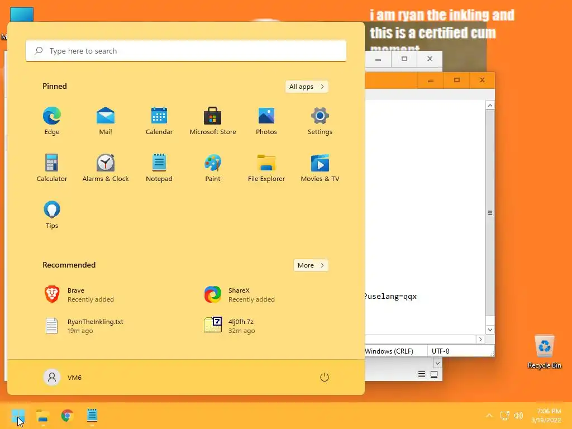Maximize the back gray window
The height and width of the screenshot is (429, 572).
coord(404,59)
